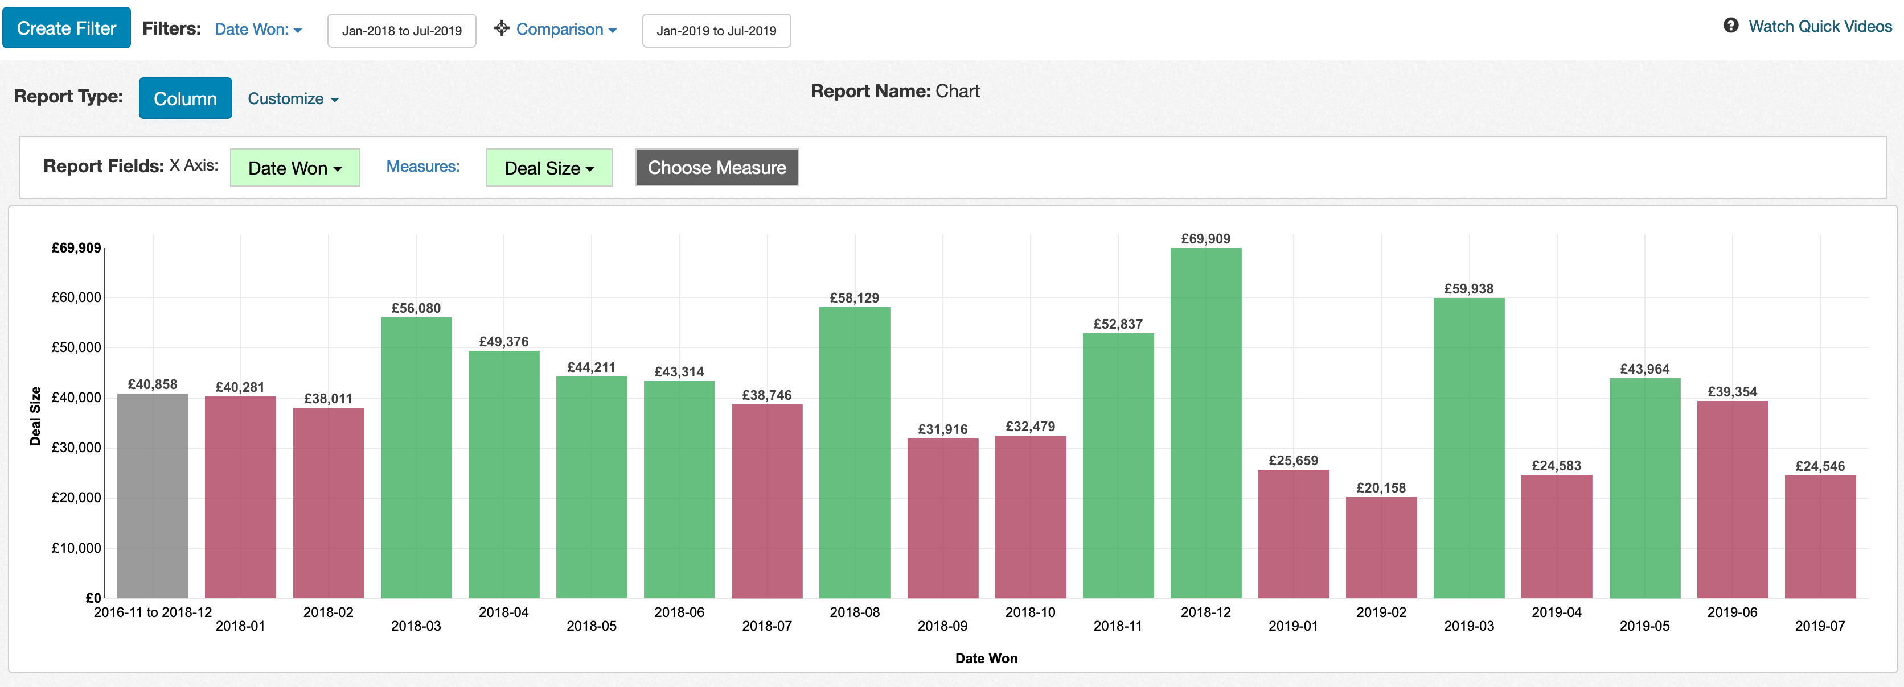
Task: Click the £56,080 value label
Action: click(416, 308)
